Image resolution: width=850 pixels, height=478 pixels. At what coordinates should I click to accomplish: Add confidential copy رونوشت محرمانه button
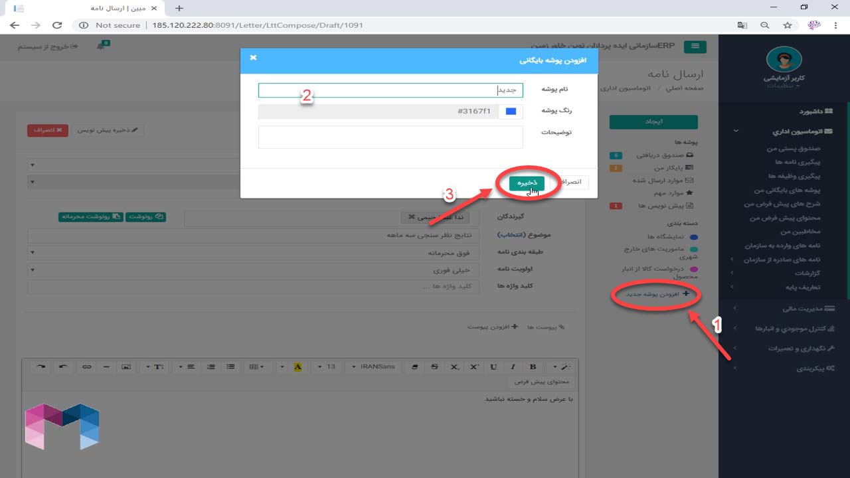pyautogui.click(x=90, y=216)
